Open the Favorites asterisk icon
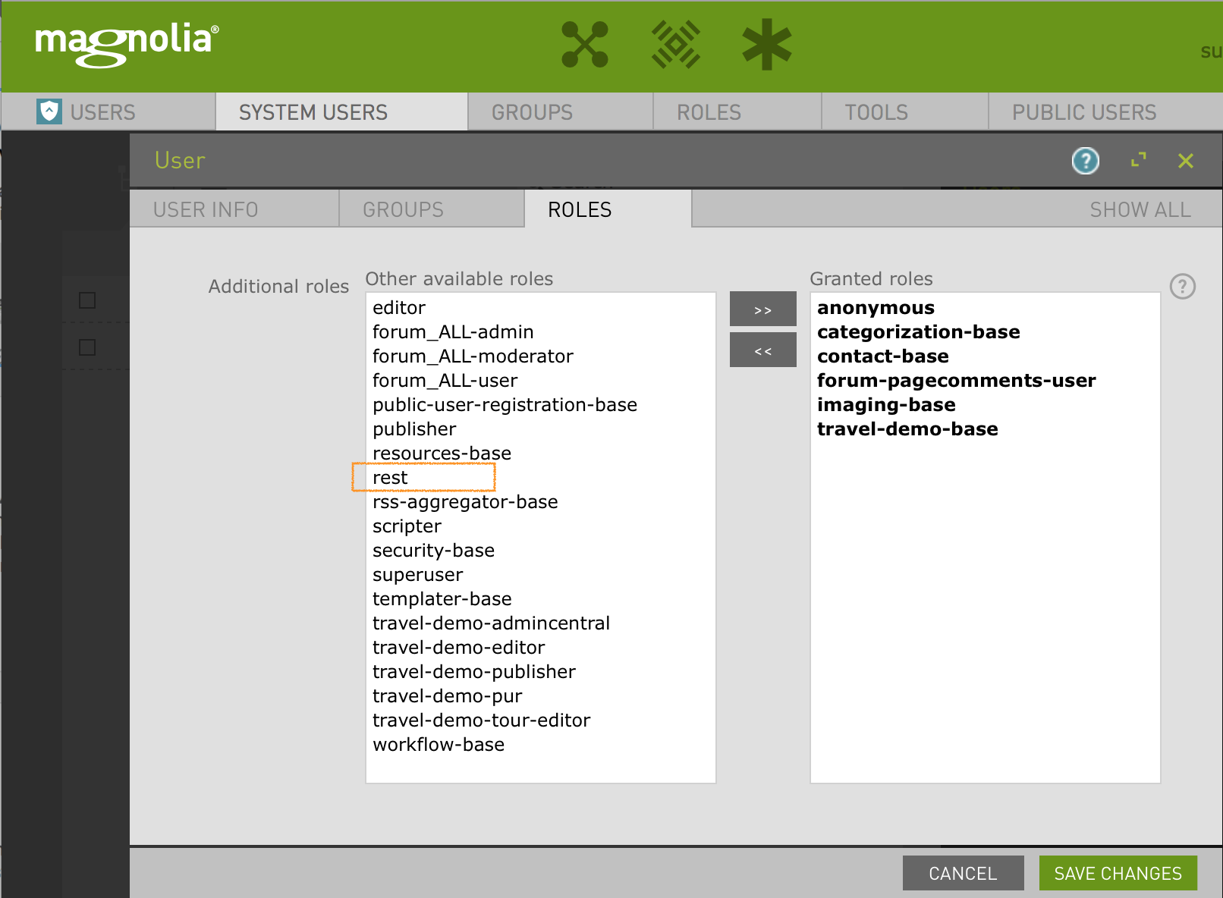Screen dimensions: 1223x898 (x=766, y=45)
